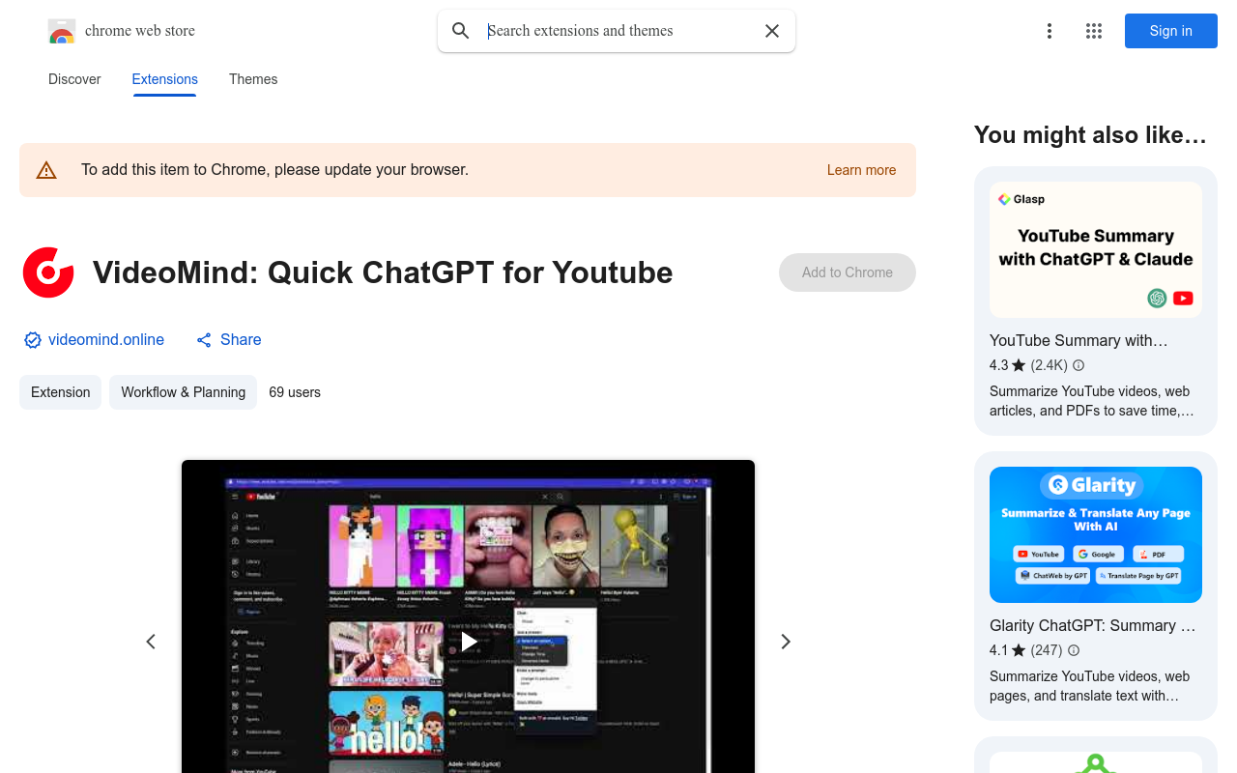Click the 69 users text
Image resolution: width=1237 pixels, height=773 pixels.
295,392
